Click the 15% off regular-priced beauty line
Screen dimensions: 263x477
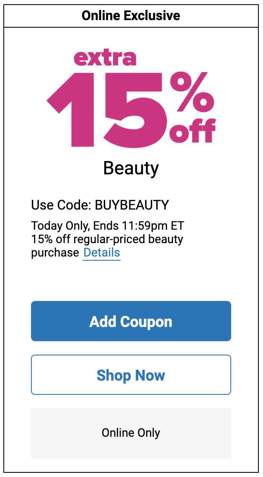[107, 239]
